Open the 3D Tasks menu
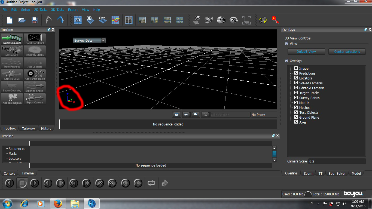Image resolution: width=372 pixels, height=209 pixels. point(57,10)
